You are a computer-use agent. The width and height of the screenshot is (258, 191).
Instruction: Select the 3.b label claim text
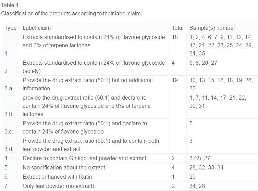86,106
